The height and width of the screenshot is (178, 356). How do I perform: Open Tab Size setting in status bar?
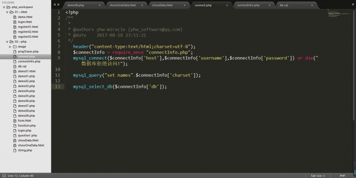(318, 176)
